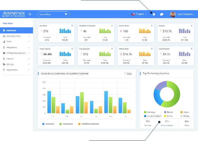Close the Accounts stat card
Viewport: 198px width, 141px height.
tap(72, 25)
